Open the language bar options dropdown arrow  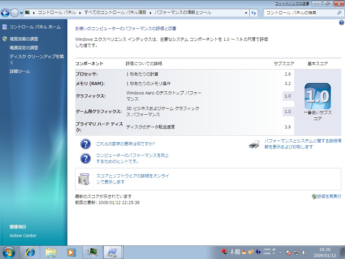(x=274, y=254)
